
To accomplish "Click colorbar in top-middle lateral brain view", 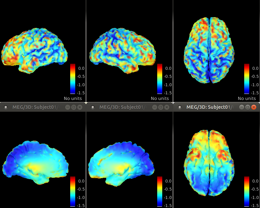I will [x=160, y=79].
